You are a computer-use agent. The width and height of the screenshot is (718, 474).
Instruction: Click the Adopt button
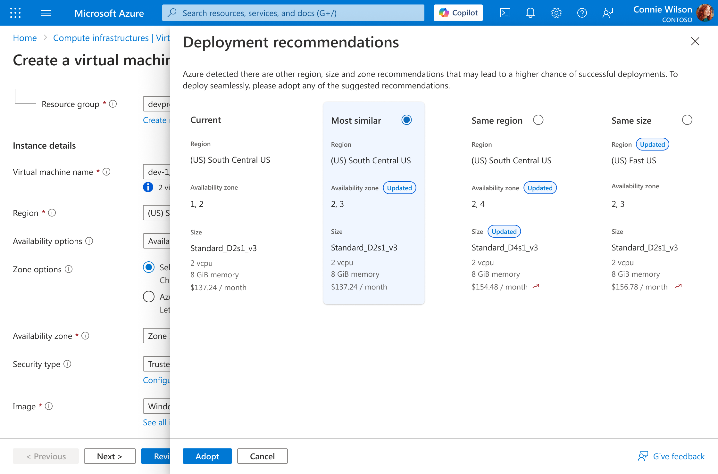[207, 456]
